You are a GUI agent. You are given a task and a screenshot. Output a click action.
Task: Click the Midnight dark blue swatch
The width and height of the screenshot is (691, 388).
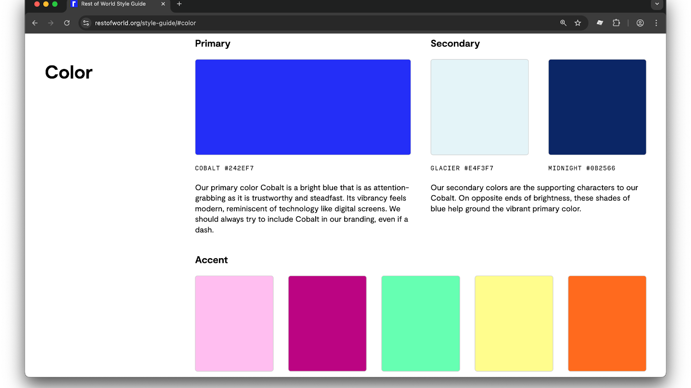[x=597, y=107]
